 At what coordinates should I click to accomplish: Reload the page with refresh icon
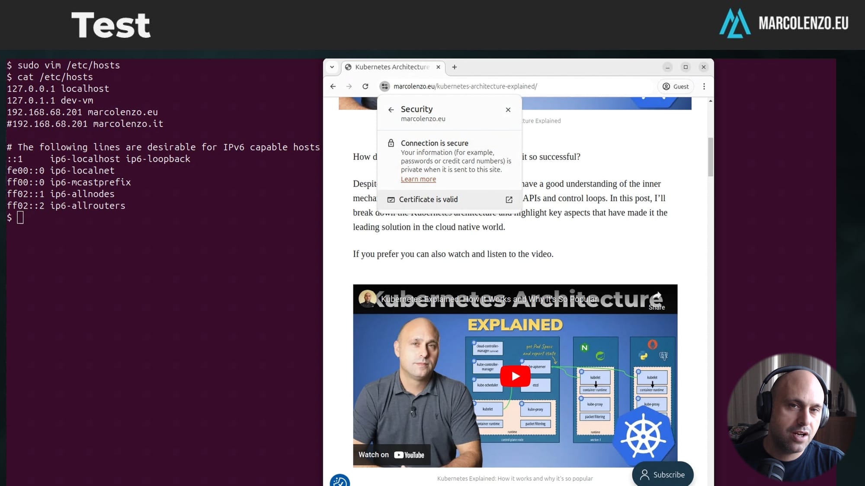point(365,86)
